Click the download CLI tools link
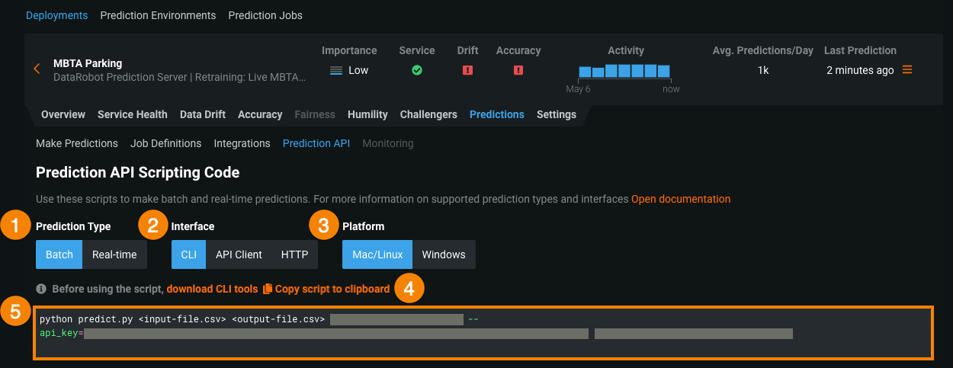Viewport: 953px width, 368px height. tap(212, 290)
